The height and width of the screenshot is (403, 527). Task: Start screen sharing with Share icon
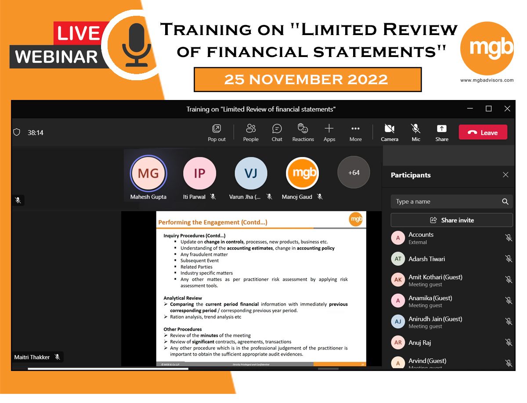[x=442, y=132]
